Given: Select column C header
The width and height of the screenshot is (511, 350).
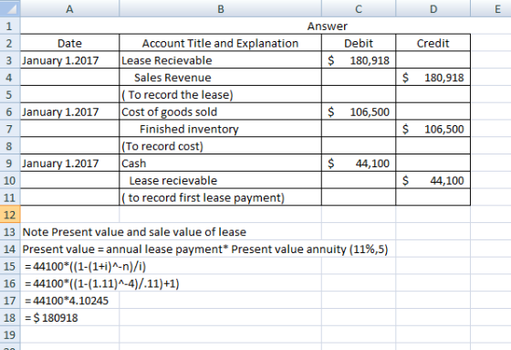Looking at the screenshot, I should coord(359,8).
